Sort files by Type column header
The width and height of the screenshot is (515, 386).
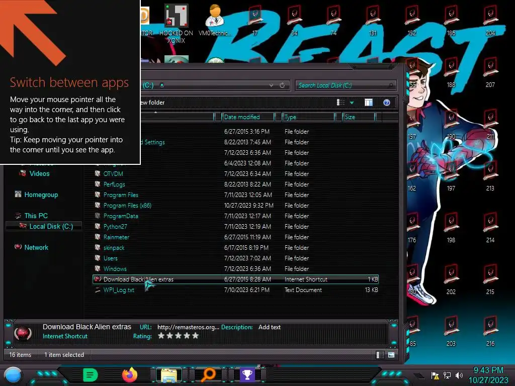(308, 117)
